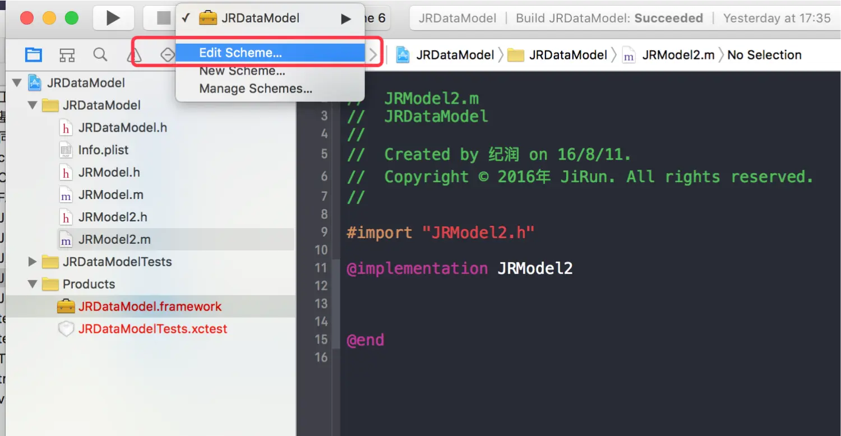Select JRModel2.m in the navigator

(x=114, y=240)
